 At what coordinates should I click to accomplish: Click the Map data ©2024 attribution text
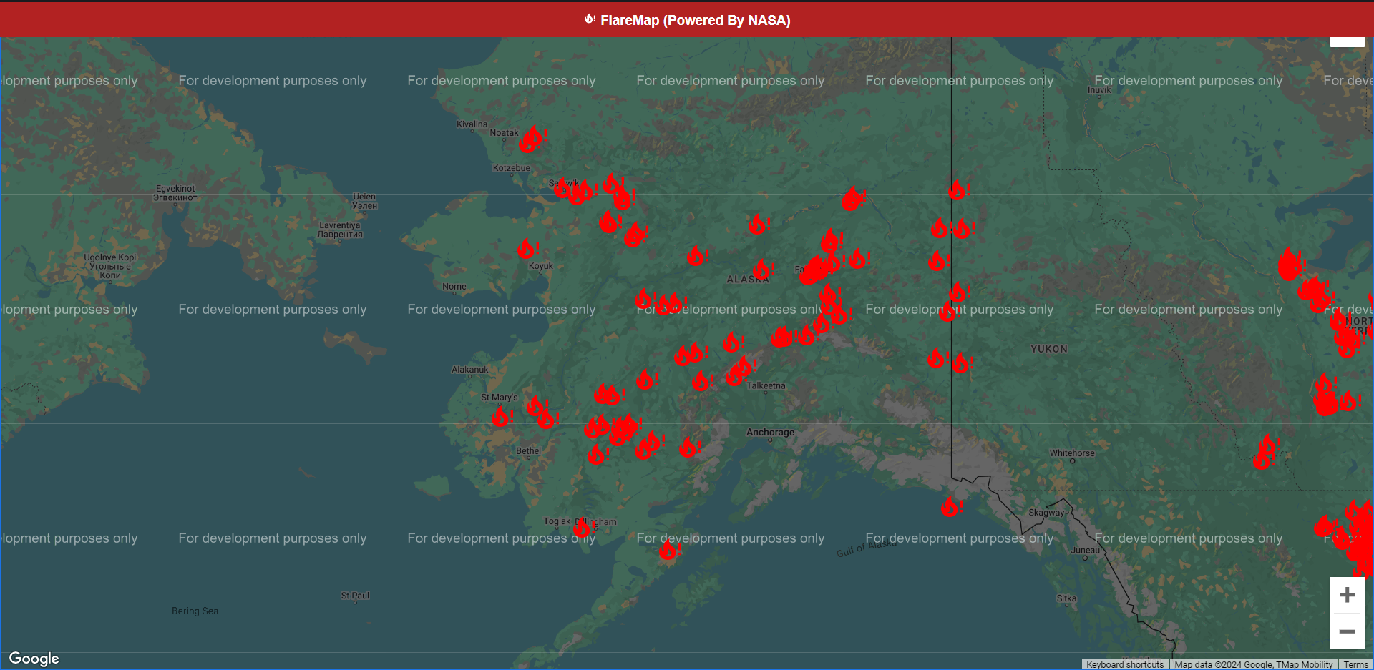click(x=1254, y=664)
